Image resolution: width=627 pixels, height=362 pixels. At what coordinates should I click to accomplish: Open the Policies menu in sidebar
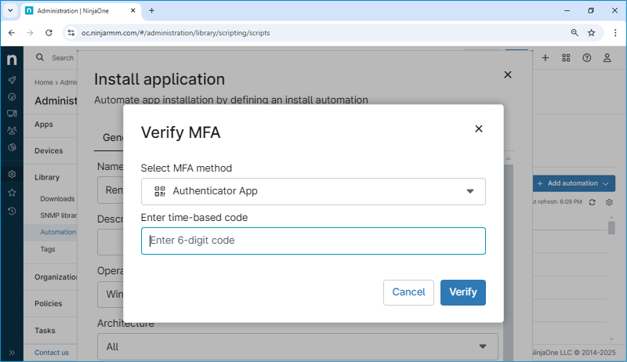[49, 302]
